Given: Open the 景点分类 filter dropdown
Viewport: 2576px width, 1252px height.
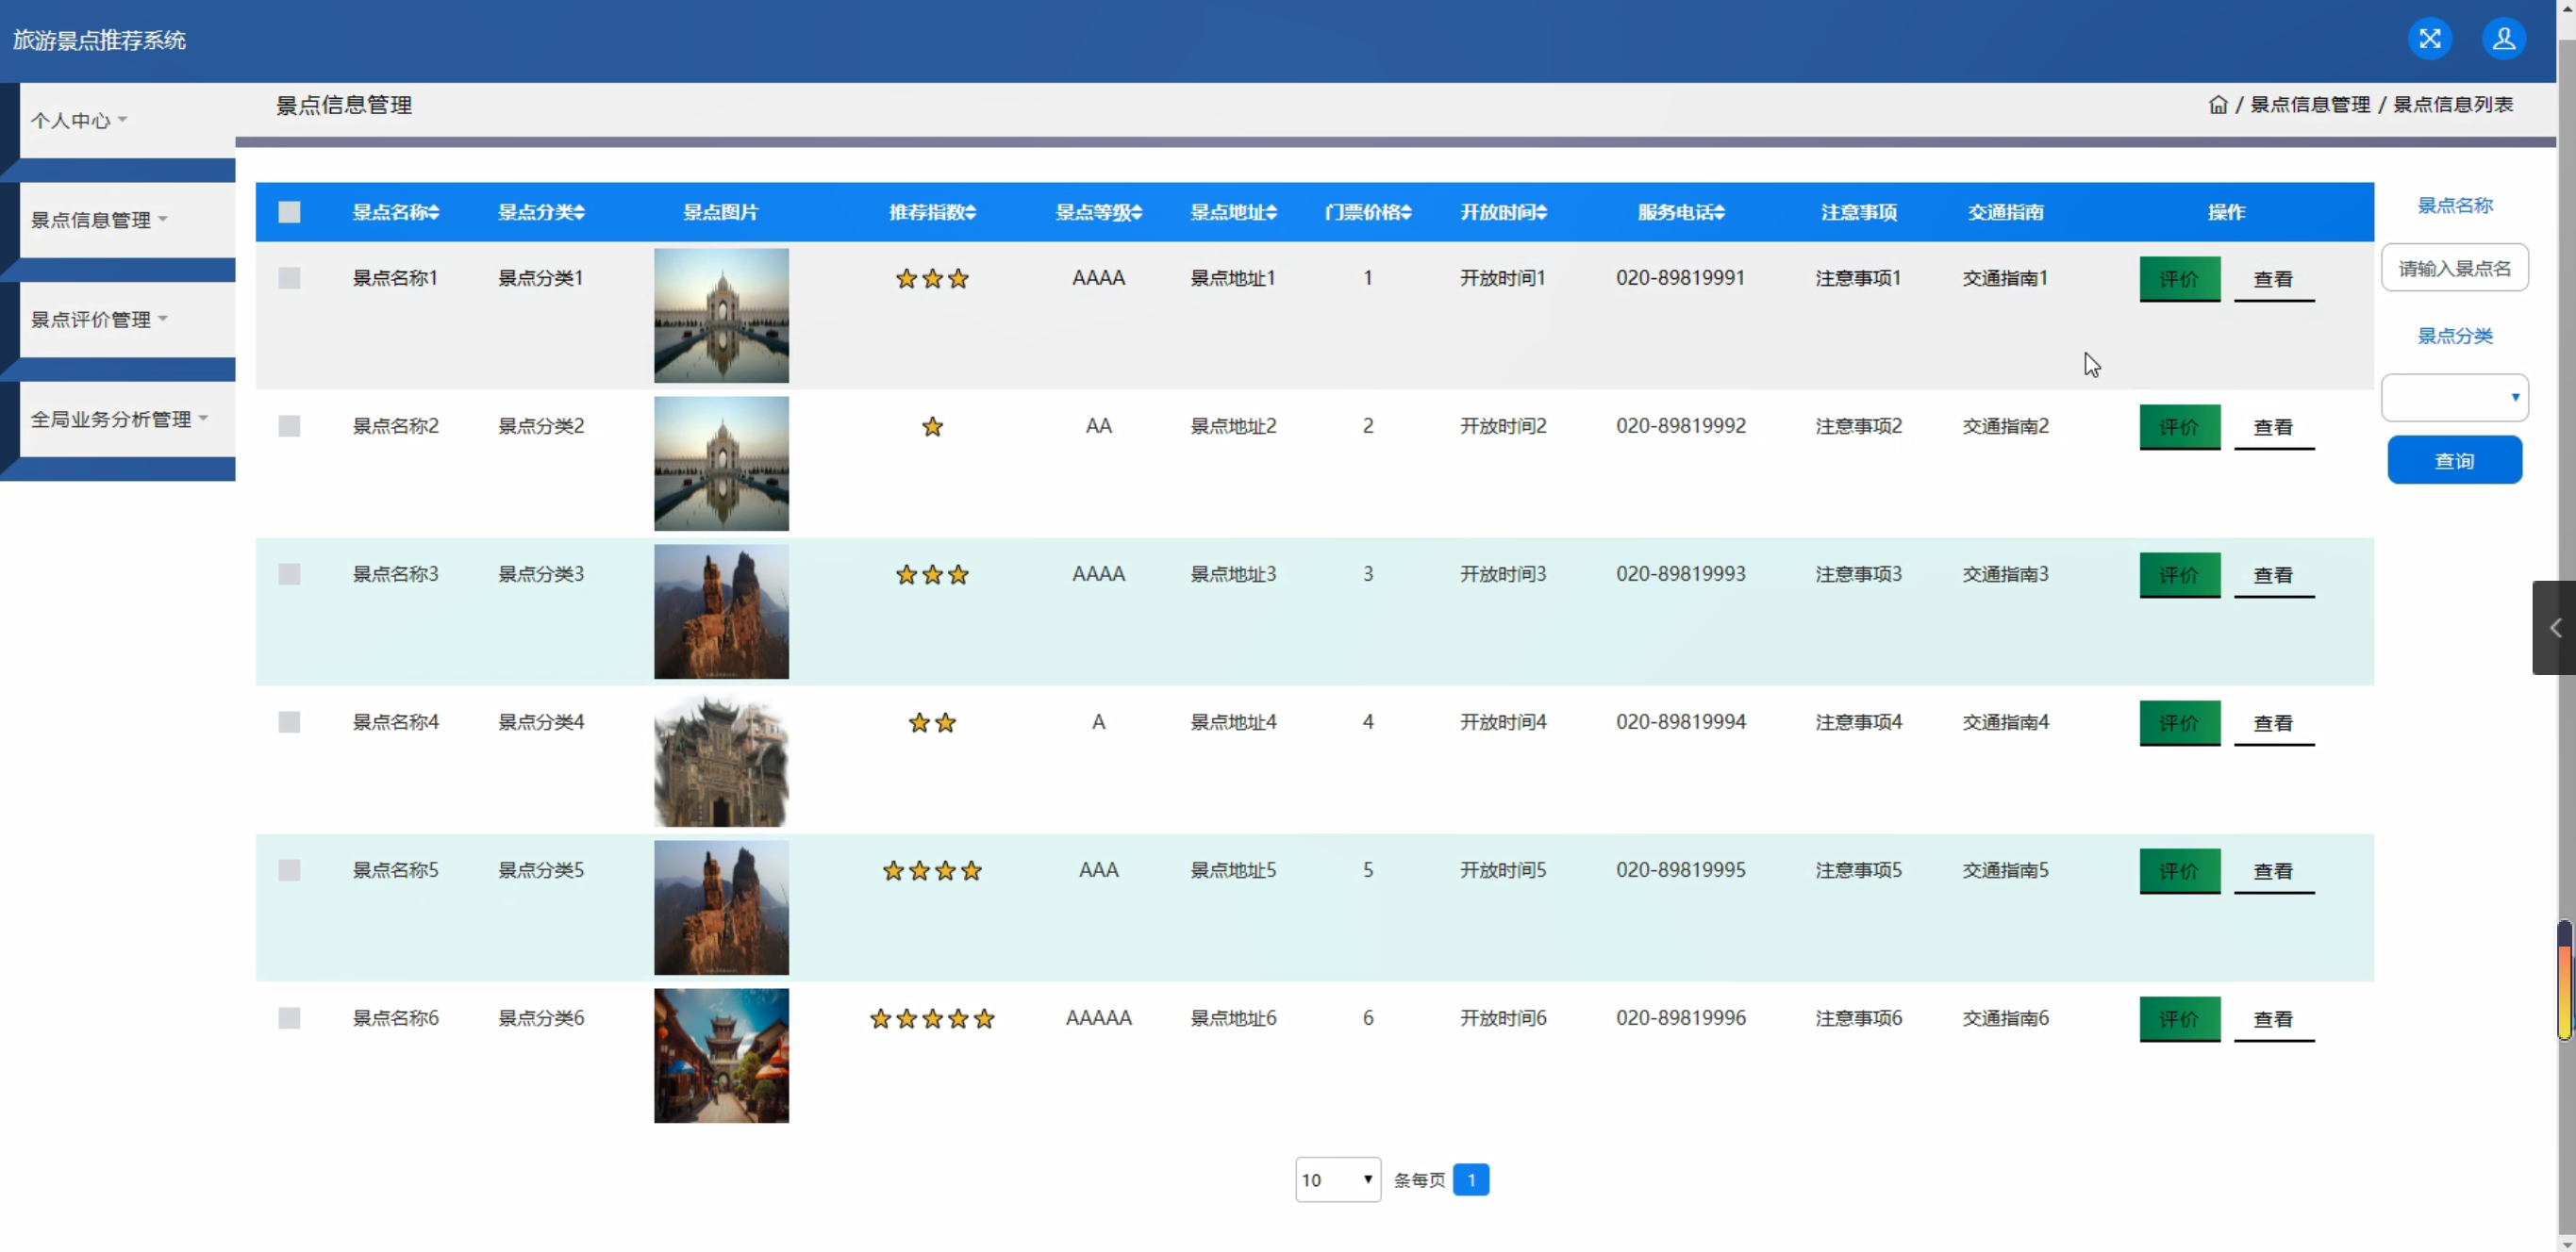Looking at the screenshot, I should [2454, 398].
